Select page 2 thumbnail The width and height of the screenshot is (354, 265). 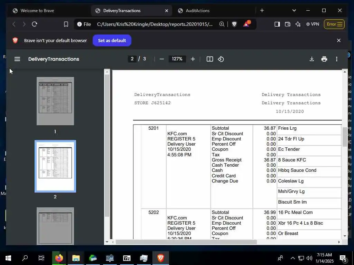tap(55, 166)
